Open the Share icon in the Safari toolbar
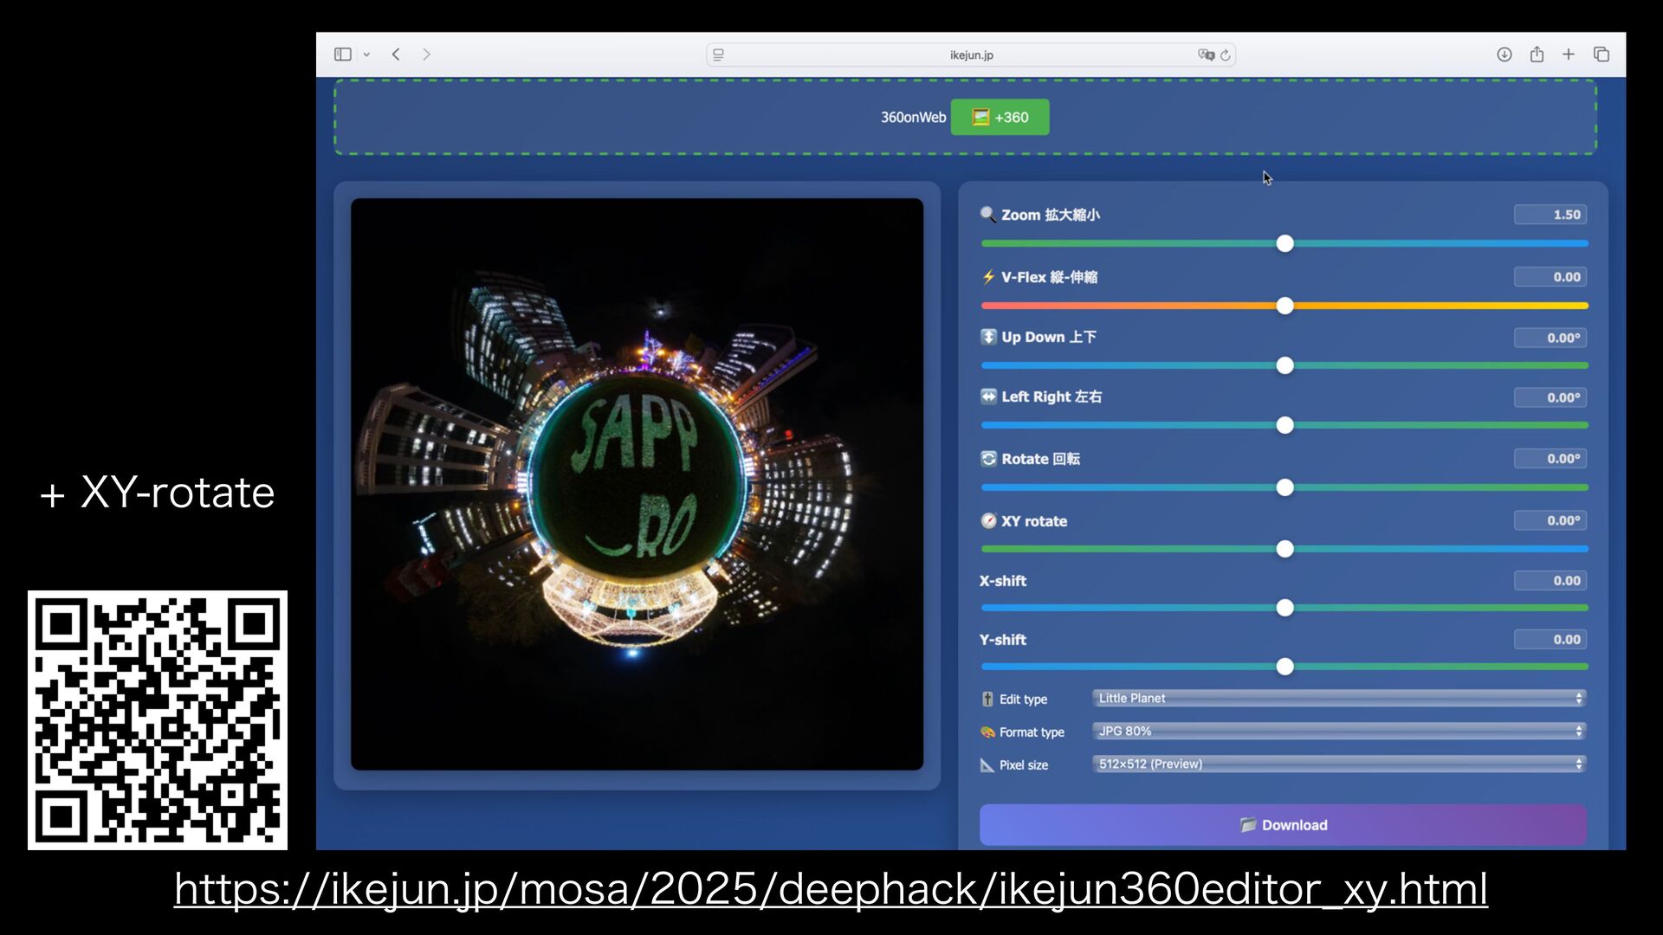Viewport: 1663px width, 935px height. (1537, 54)
